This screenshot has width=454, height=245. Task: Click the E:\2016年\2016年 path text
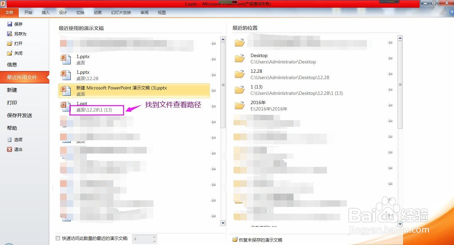(269, 109)
